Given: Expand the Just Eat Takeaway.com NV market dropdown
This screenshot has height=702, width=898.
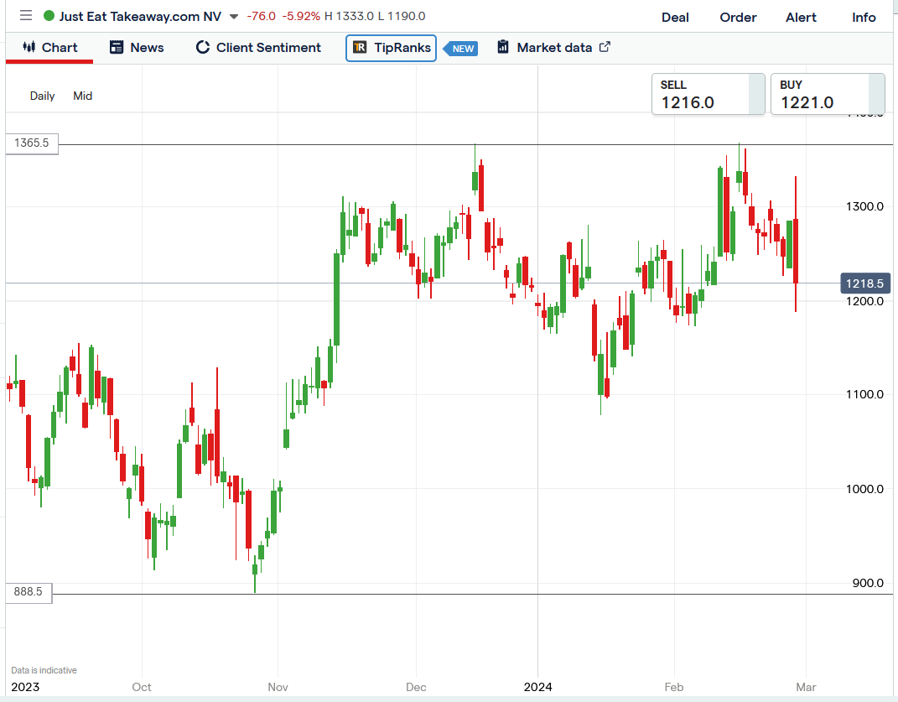Looking at the screenshot, I should [x=234, y=17].
